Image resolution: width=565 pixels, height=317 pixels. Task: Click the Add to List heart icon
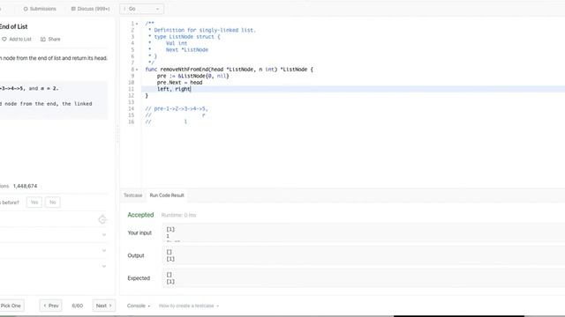point(4,39)
